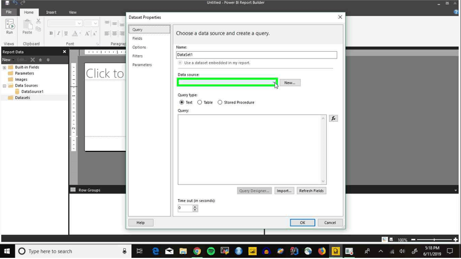Click the zoom slider at bottom right
This screenshot has height=259, width=461.
pyautogui.click(x=434, y=240)
